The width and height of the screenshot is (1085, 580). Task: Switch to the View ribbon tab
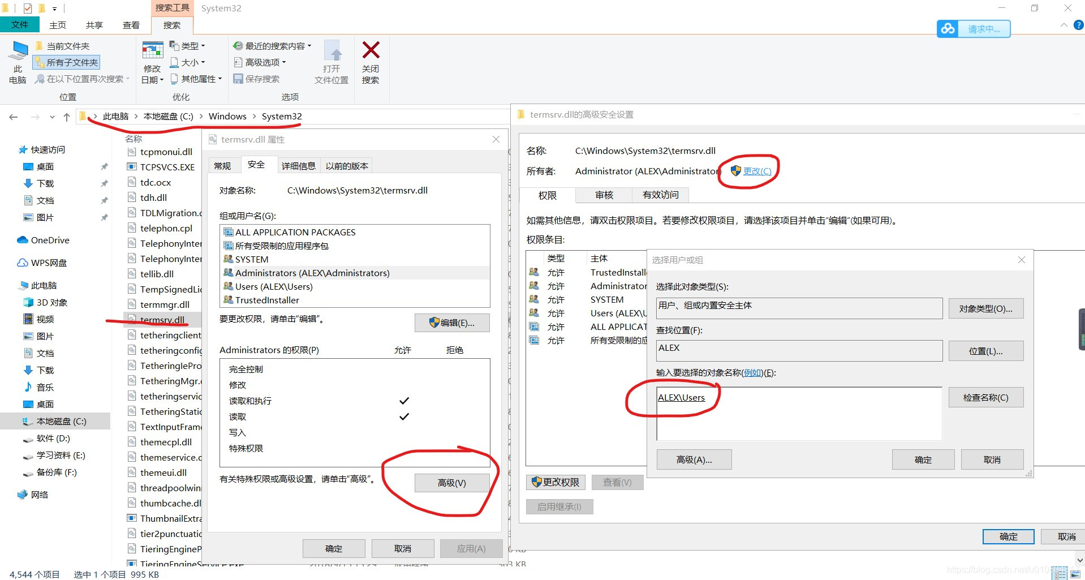click(x=131, y=25)
